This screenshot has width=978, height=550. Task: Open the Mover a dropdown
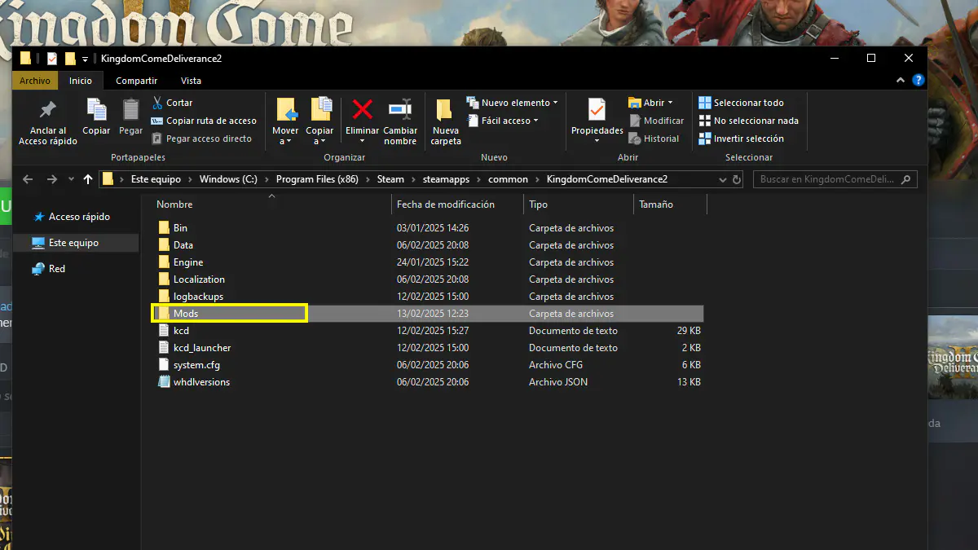(285, 136)
